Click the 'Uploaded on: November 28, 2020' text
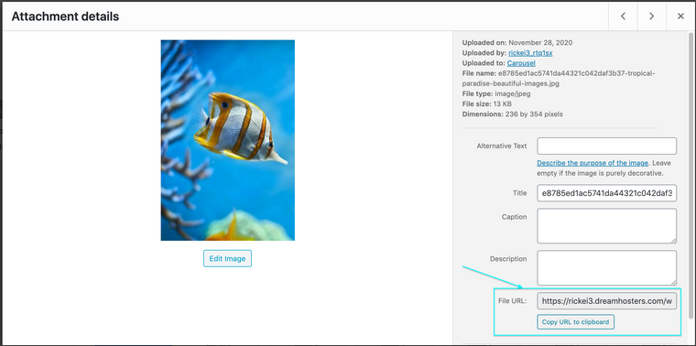696x346 pixels. pyautogui.click(x=517, y=43)
